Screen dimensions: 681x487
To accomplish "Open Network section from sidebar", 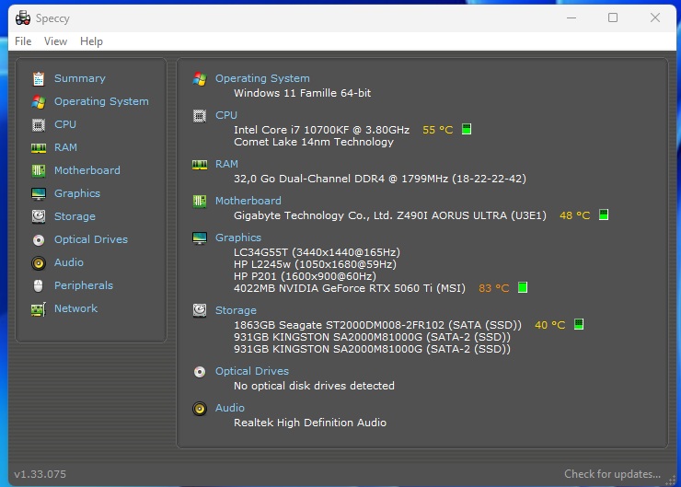I will tap(75, 309).
